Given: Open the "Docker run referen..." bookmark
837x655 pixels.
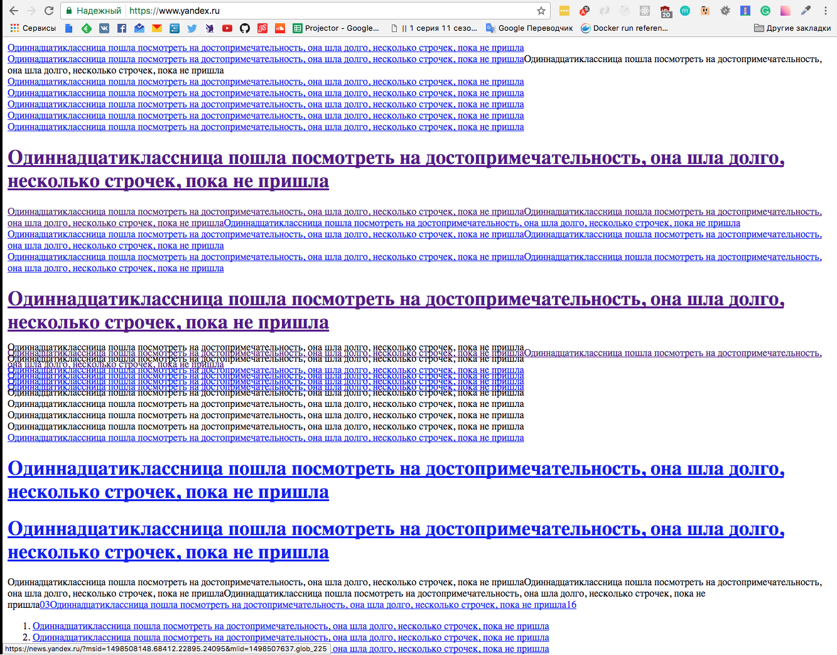Looking at the screenshot, I should click(x=625, y=28).
